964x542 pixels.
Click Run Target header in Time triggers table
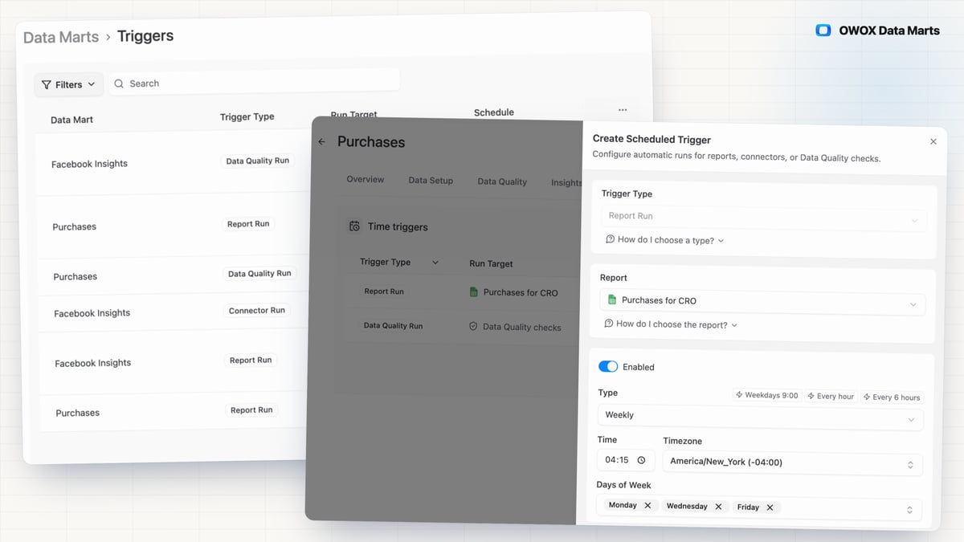click(491, 263)
